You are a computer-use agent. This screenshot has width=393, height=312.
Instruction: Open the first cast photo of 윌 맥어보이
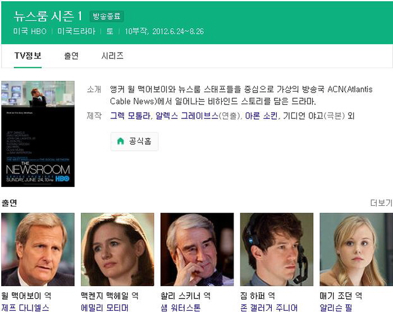[38, 249]
